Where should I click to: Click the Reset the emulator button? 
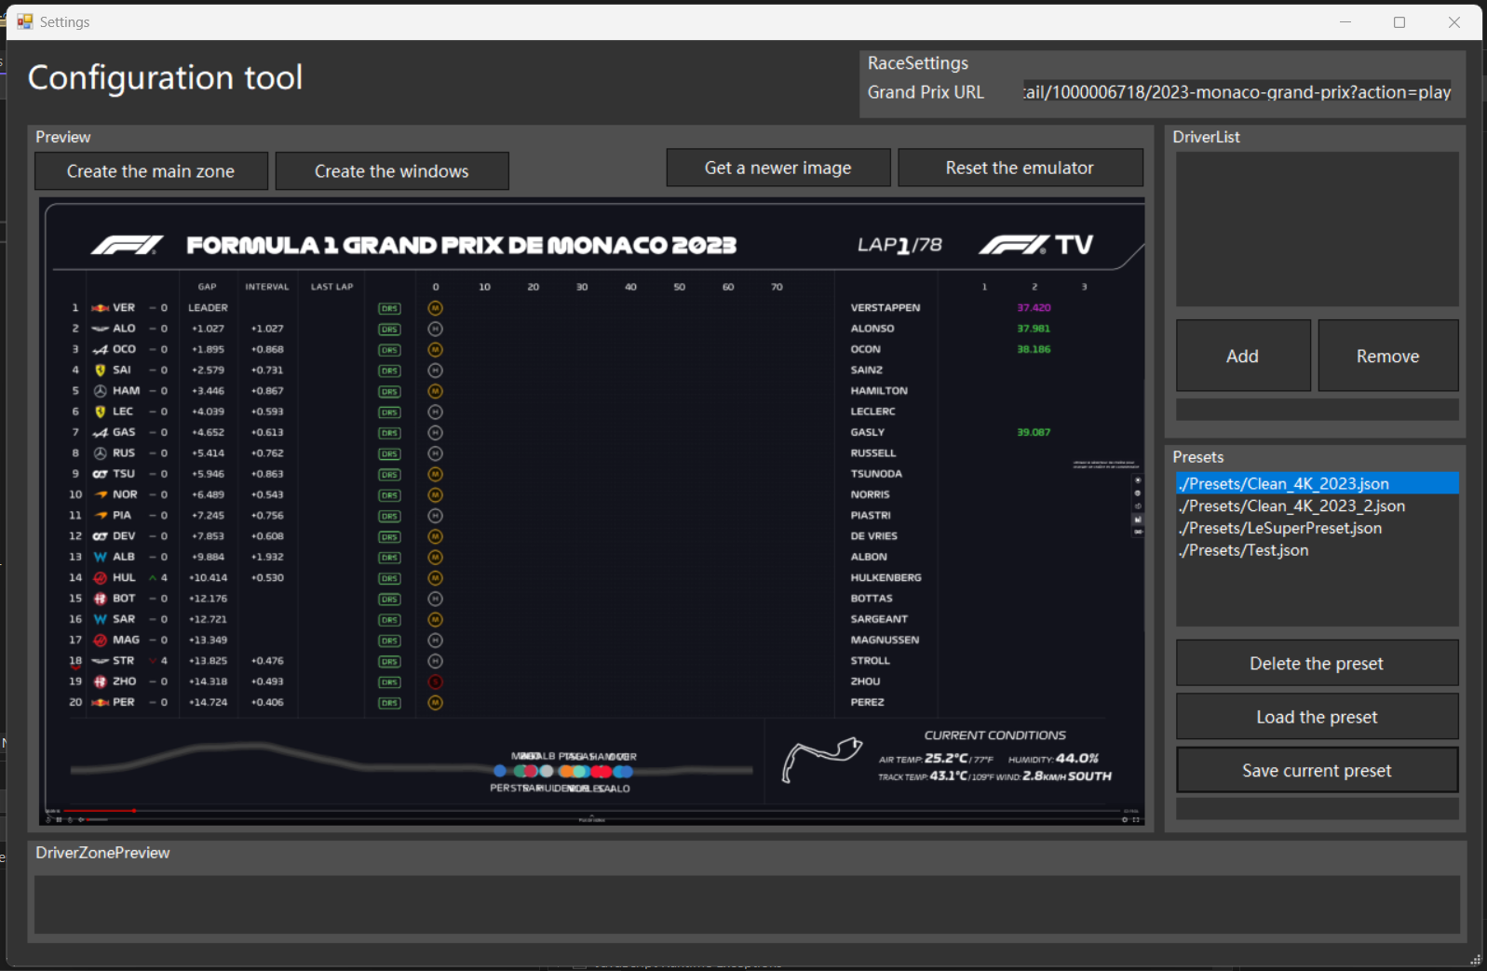click(1021, 168)
